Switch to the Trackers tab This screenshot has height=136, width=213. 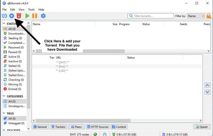point(59,127)
